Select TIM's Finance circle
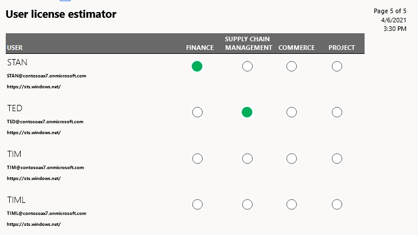This screenshot has width=418, height=235. coord(198,159)
